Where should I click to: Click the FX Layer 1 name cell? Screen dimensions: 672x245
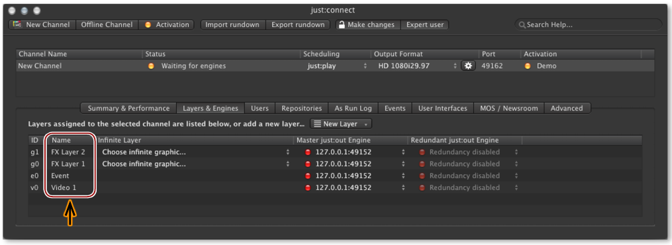(68, 164)
